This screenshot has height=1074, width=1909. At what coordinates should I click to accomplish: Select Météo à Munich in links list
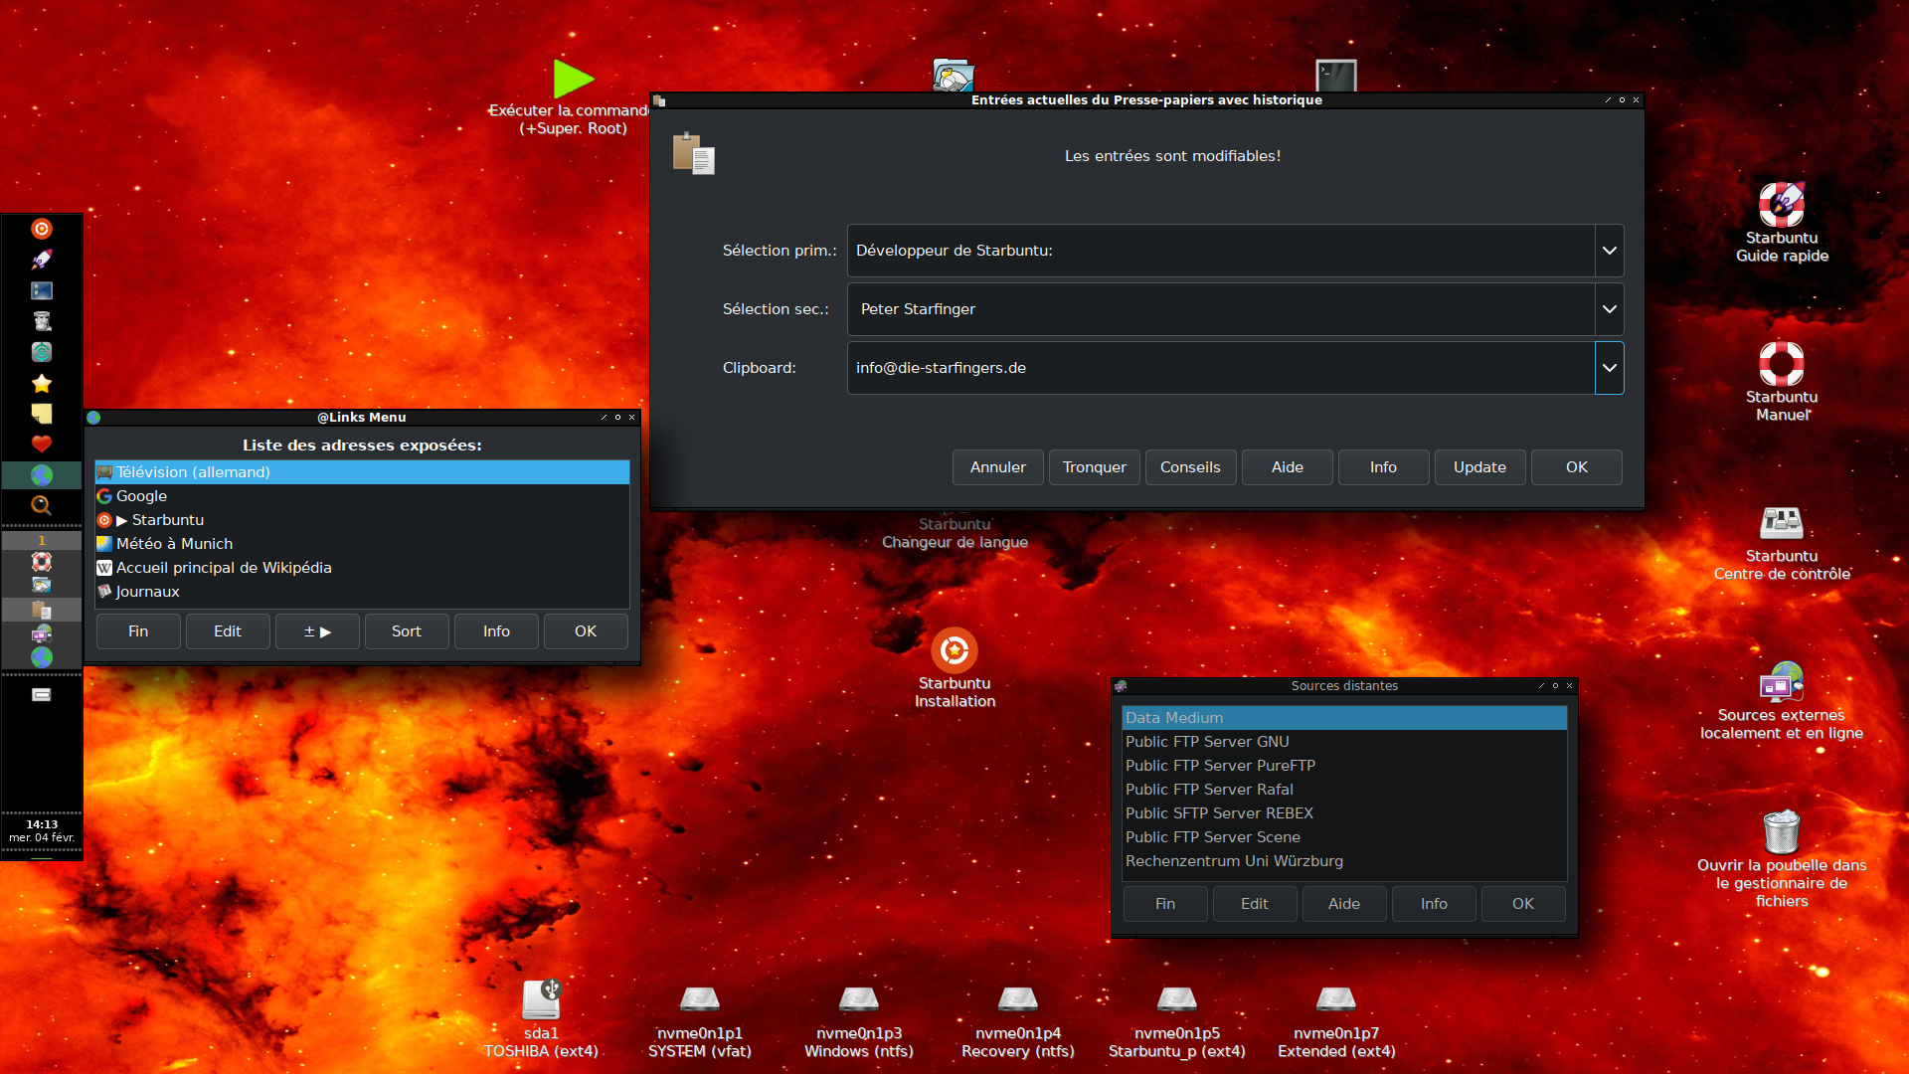tap(174, 544)
